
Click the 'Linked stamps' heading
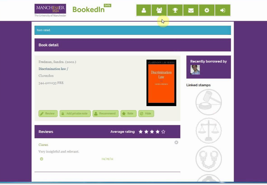[x=198, y=85]
